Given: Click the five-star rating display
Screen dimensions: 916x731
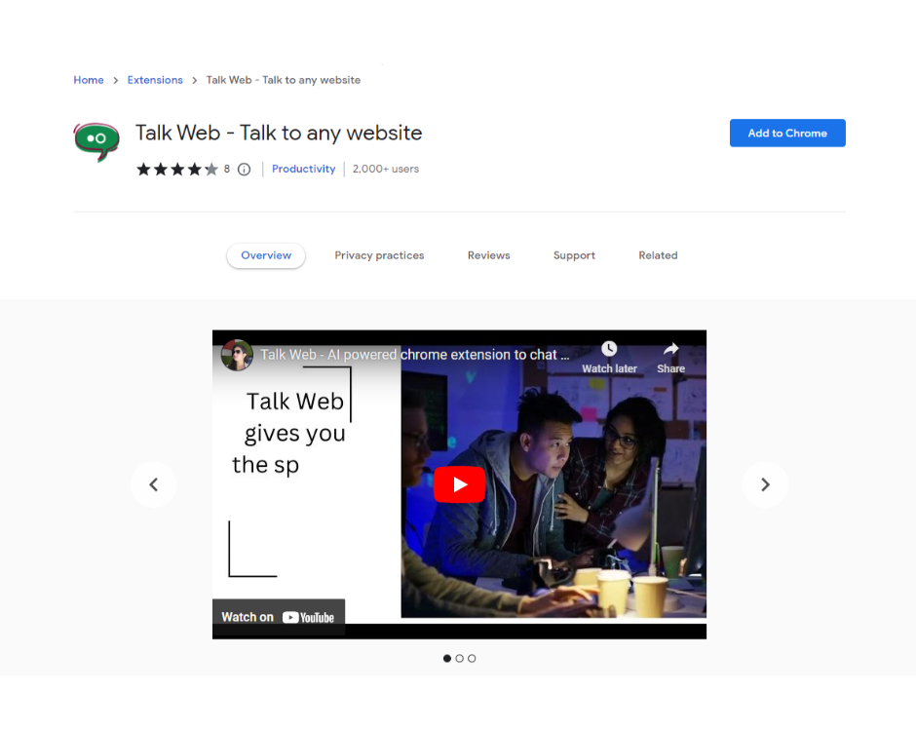Looking at the screenshot, I should pyautogui.click(x=177, y=170).
